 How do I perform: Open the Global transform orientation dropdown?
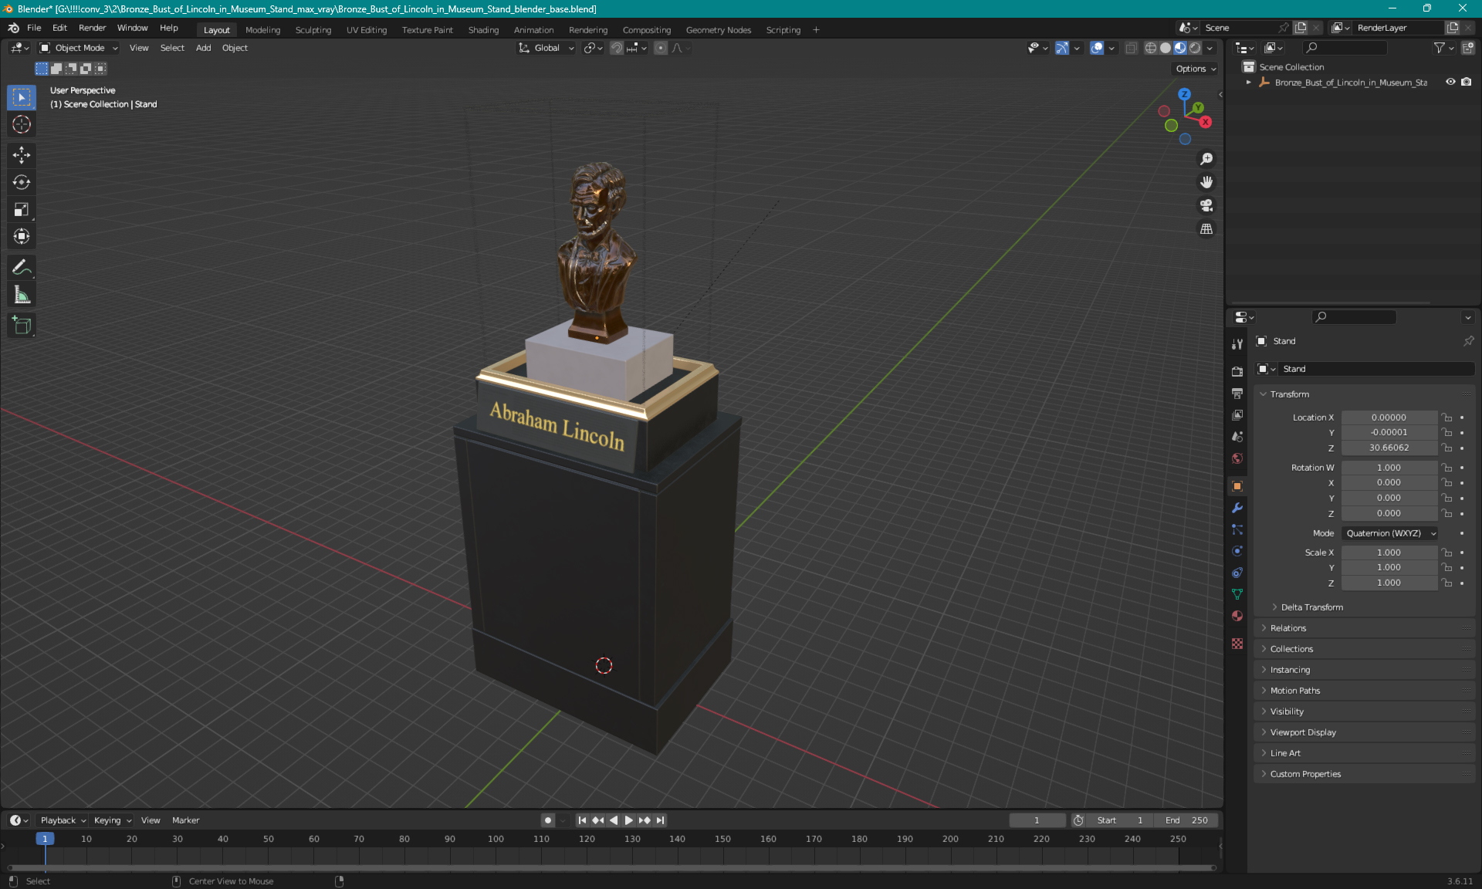(546, 48)
